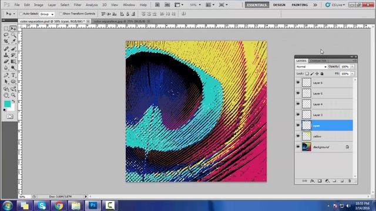Screen dimensions: 376x211
Task: Delete layer with trash icon
Action: click(350, 181)
